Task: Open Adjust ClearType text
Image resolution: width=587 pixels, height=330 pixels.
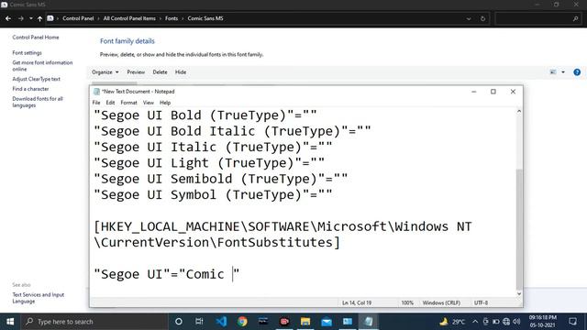Action: click(x=36, y=79)
